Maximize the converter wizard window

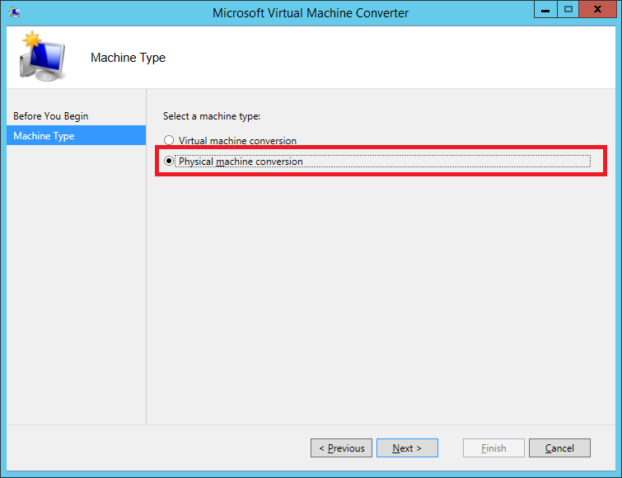pos(568,11)
